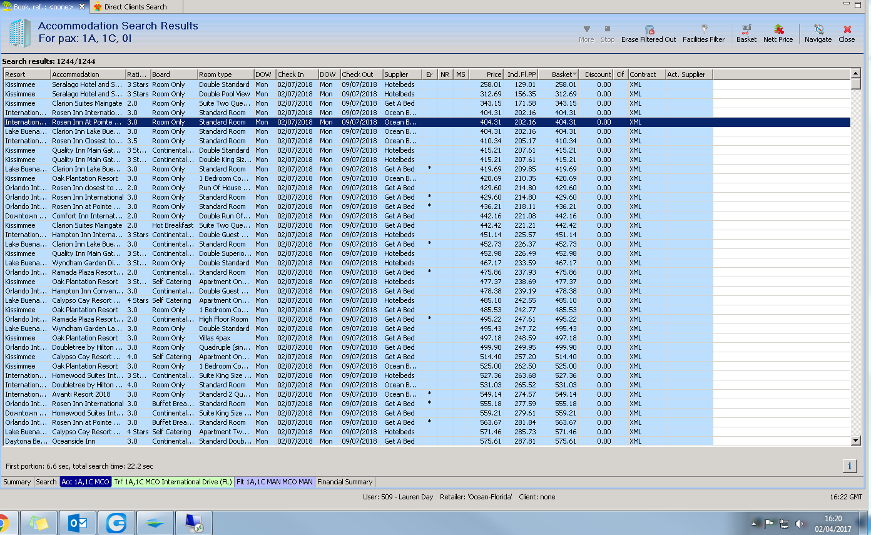This screenshot has width=871, height=535.
Task: Click the results scrollbar down arrow
Action: click(x=856, y=441)
